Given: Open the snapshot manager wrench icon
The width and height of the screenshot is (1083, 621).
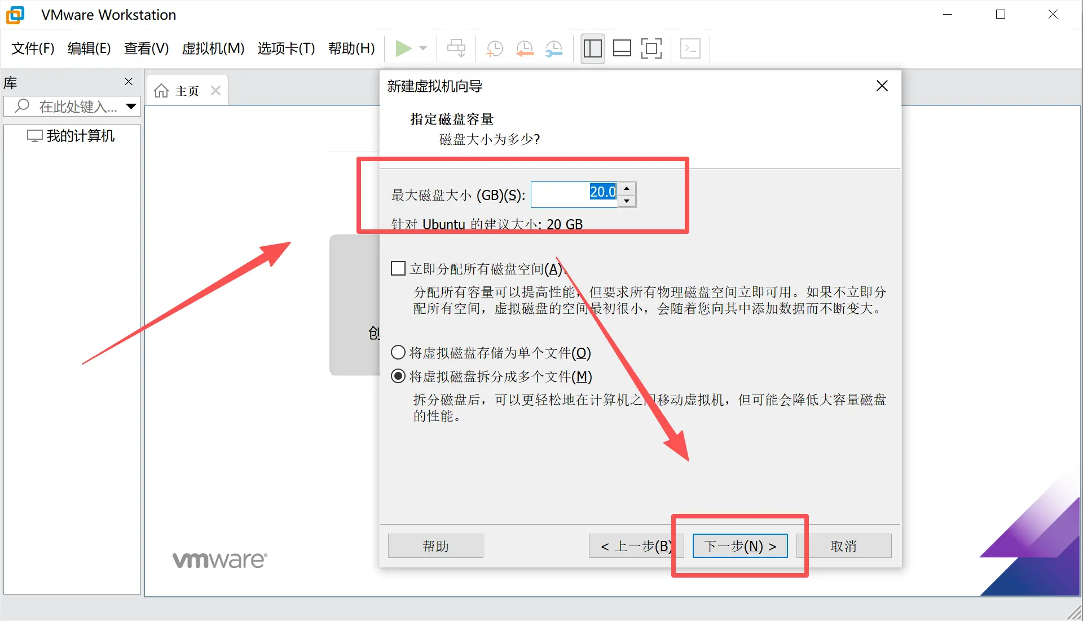Looking at the screenshot, I should (x=554, y=48).
